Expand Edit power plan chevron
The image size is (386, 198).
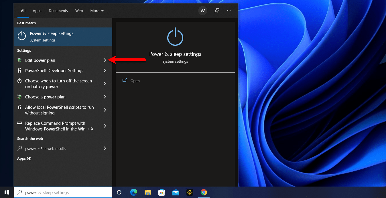pyautogui.click(x=105, y=60)
